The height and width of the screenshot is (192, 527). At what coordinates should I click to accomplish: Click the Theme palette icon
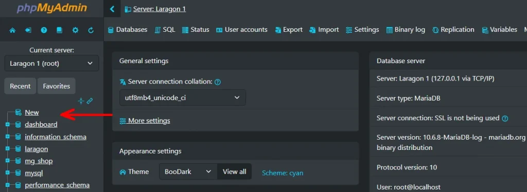(122, 172)
